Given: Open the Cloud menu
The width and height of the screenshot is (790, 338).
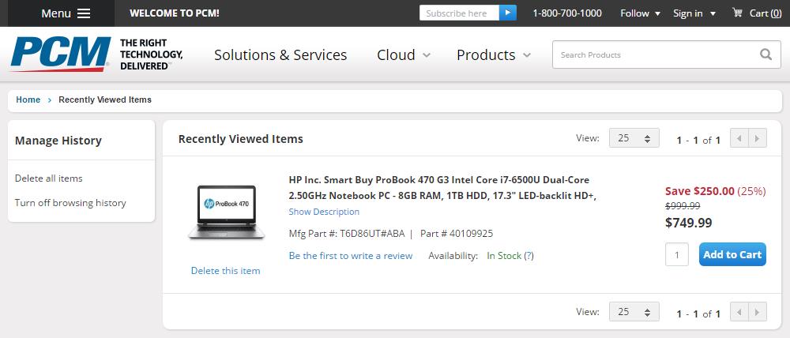Looking at the screenshot, I should 404,55.
